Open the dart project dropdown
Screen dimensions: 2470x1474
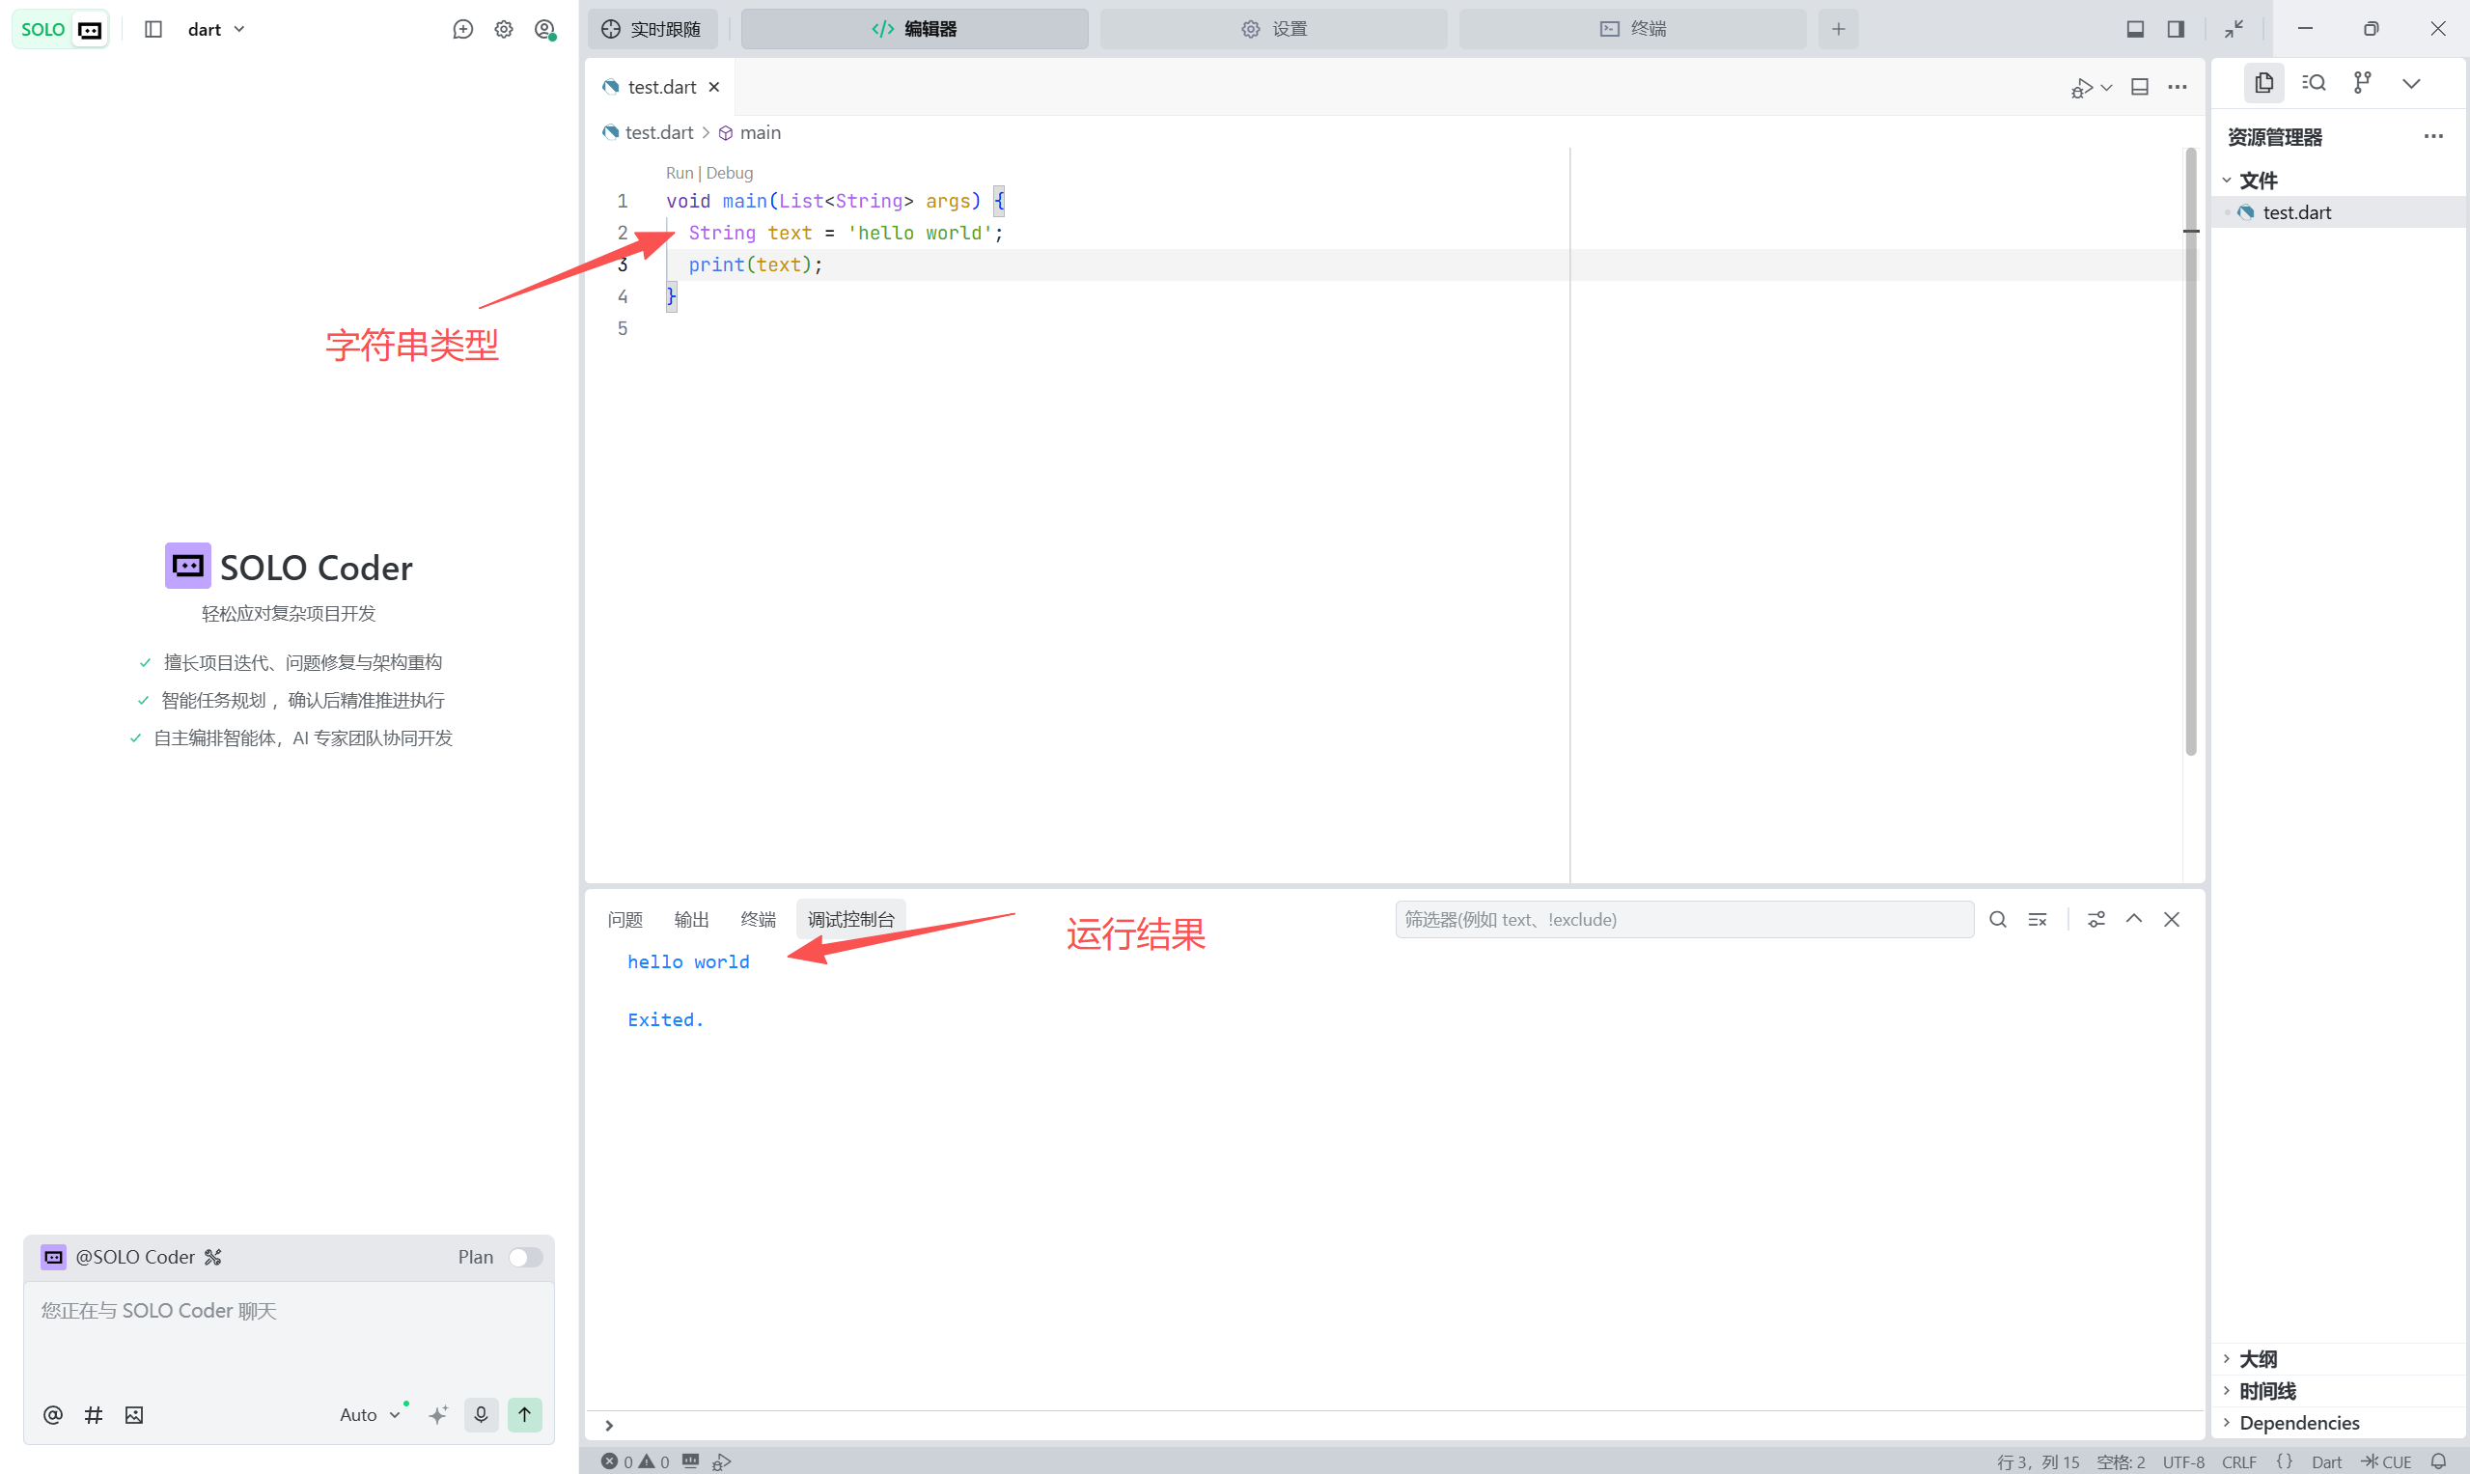215,29
